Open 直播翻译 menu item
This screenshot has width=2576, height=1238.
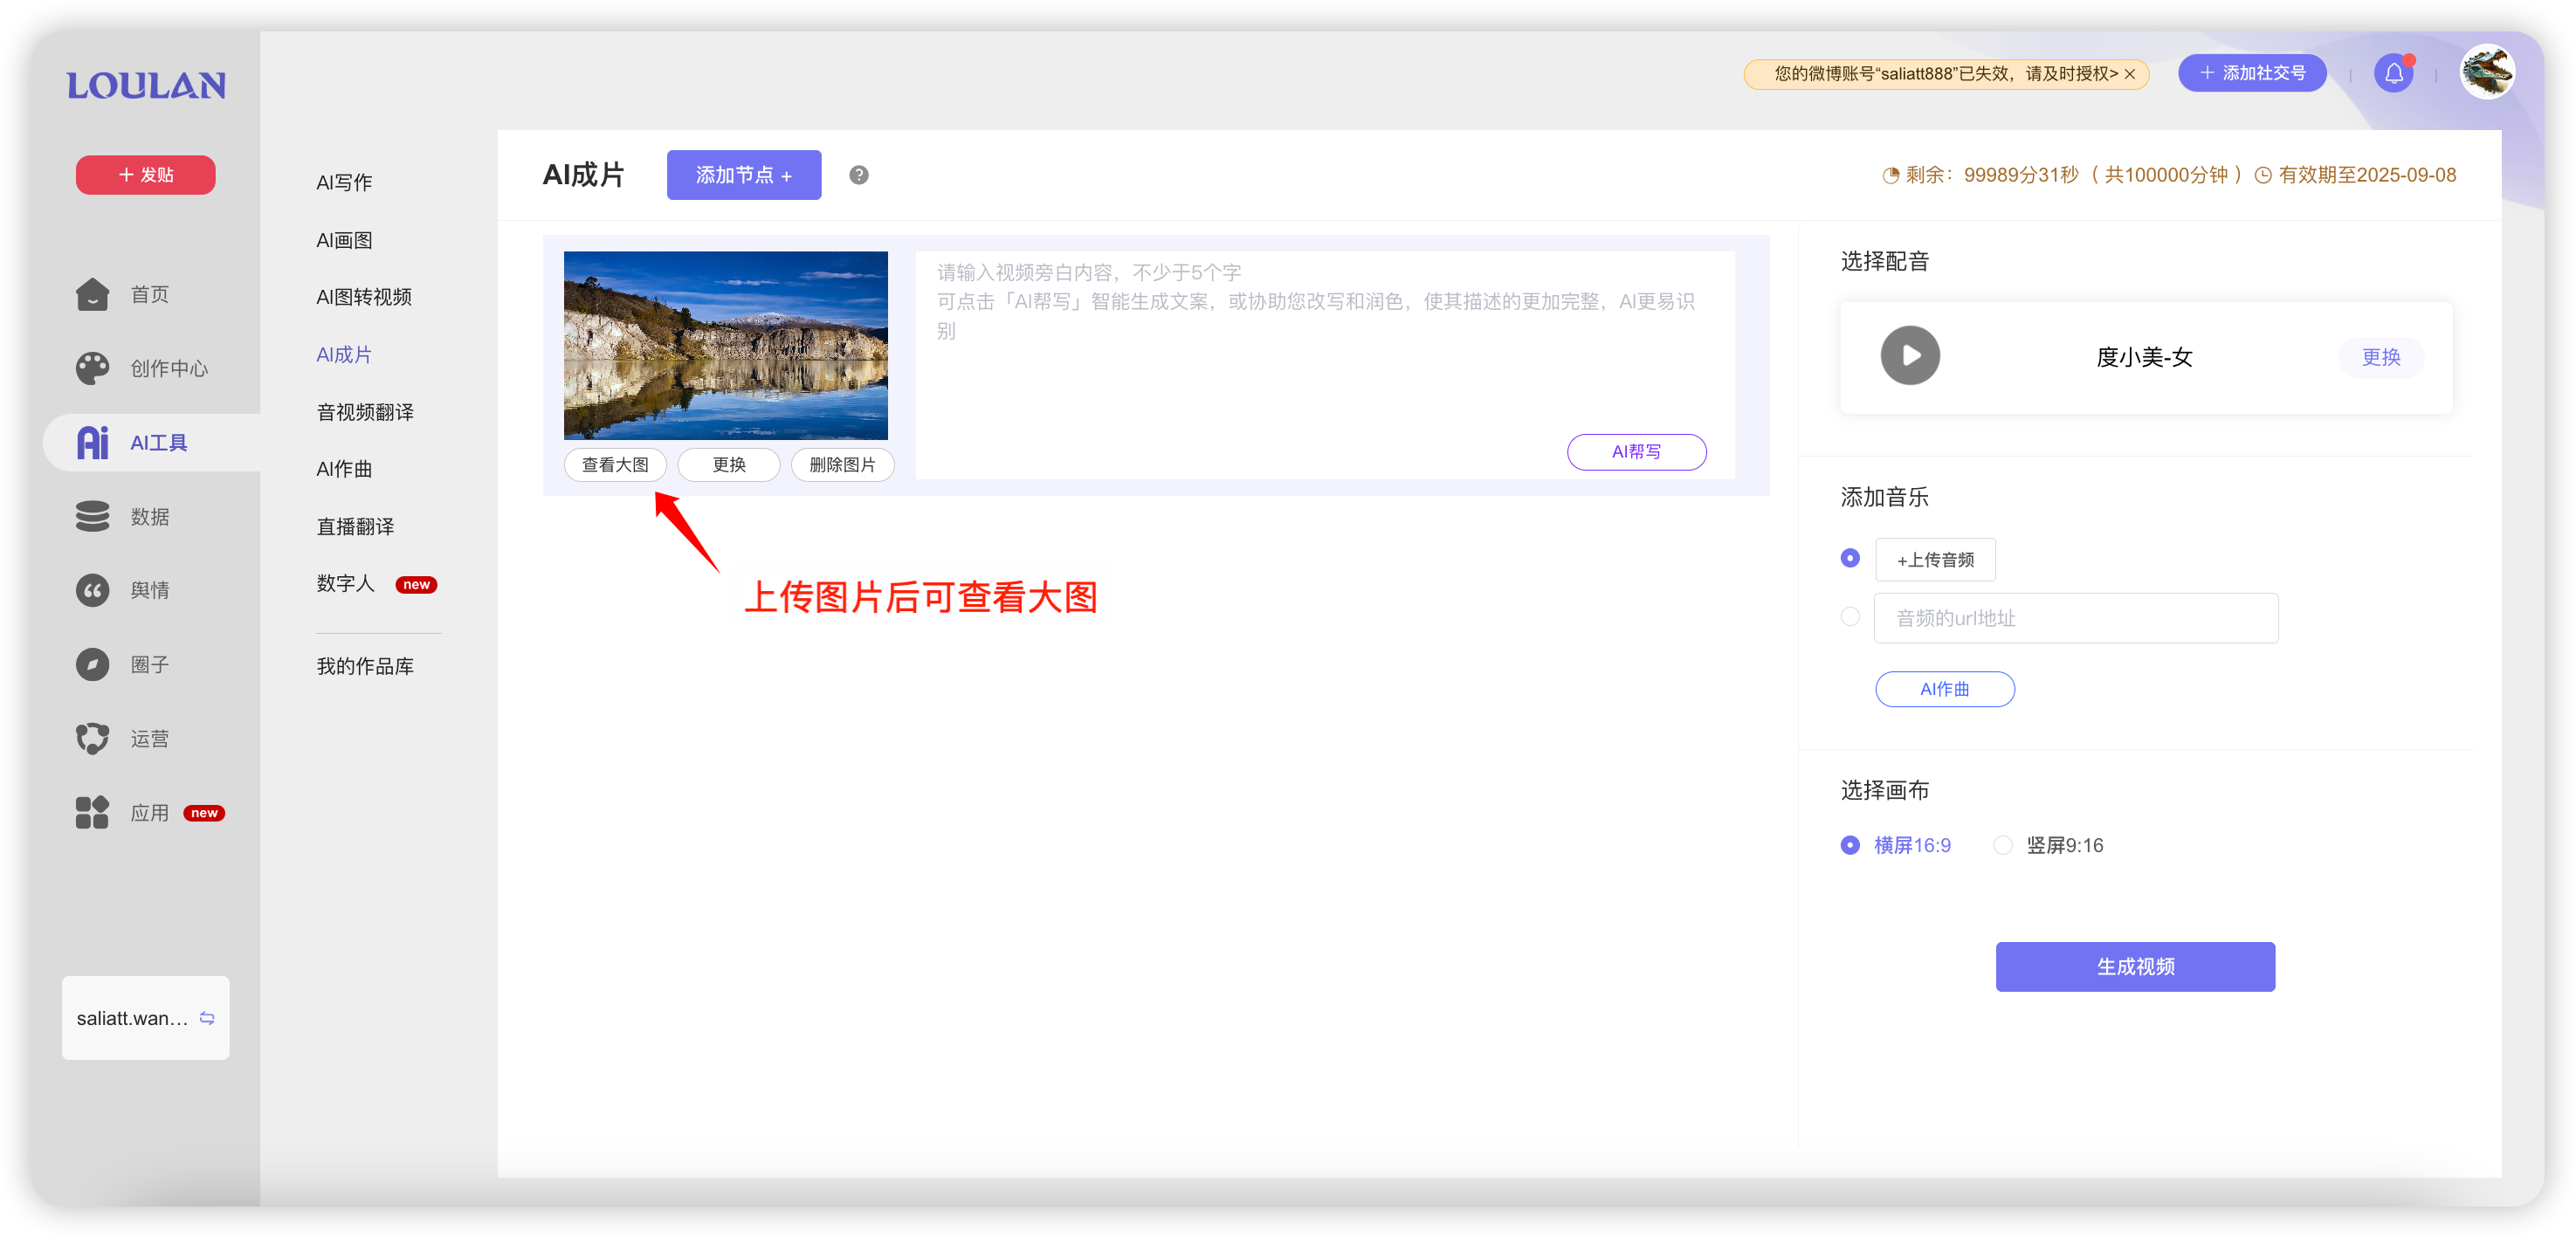(x=355, y=527)
